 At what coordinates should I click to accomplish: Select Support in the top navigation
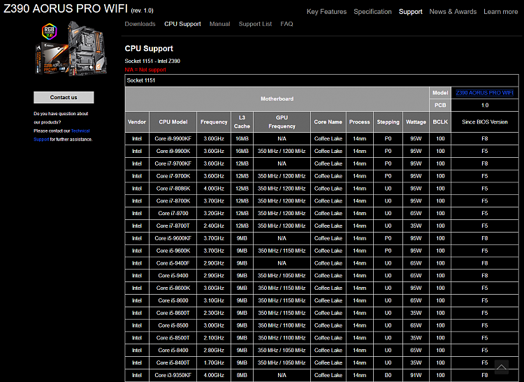tap(410, 12)
